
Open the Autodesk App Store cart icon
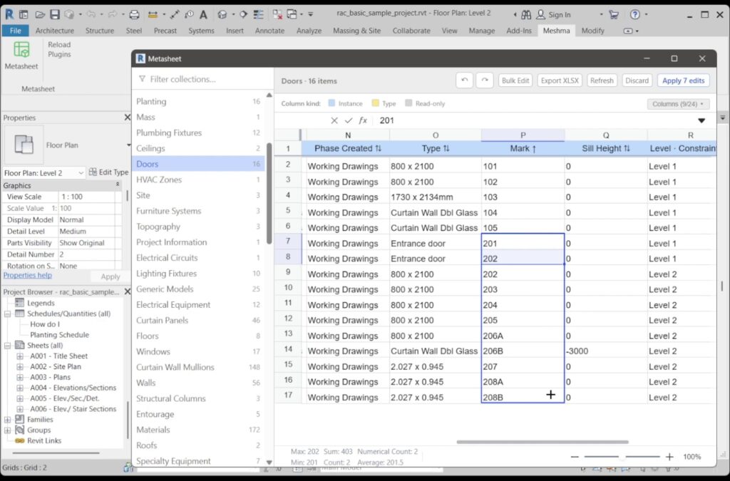[x=614, y=14]
